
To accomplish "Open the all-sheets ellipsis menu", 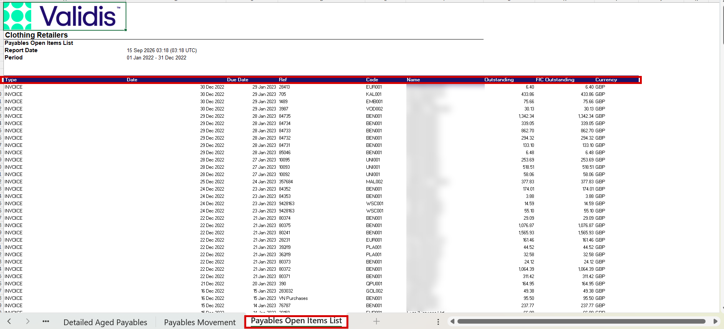I will click(46, 321).
